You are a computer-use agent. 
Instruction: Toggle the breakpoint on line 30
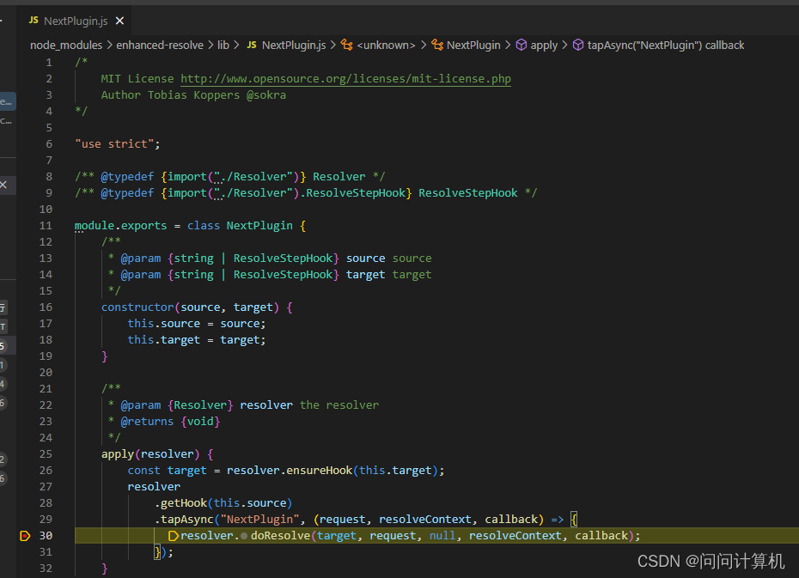25,536
